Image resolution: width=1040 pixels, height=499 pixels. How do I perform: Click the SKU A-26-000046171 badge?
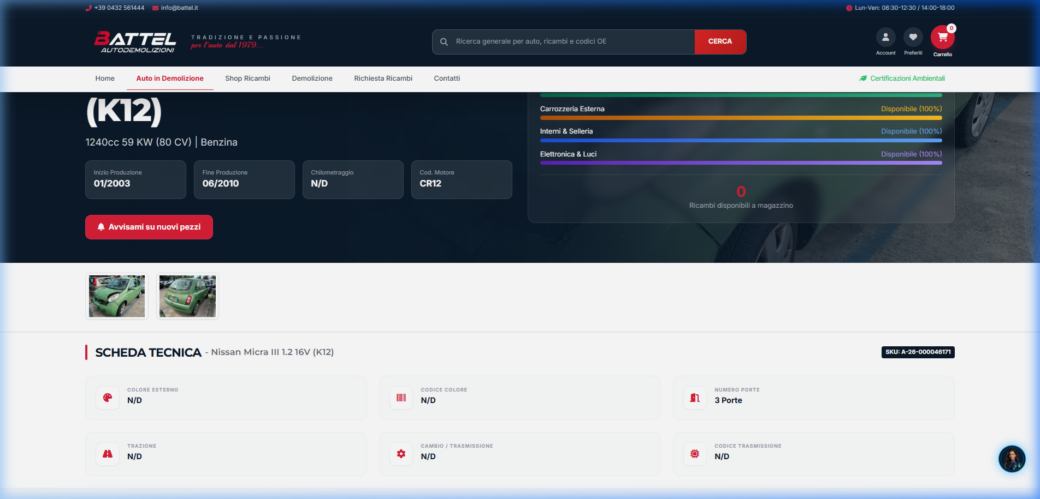(918, 352)
